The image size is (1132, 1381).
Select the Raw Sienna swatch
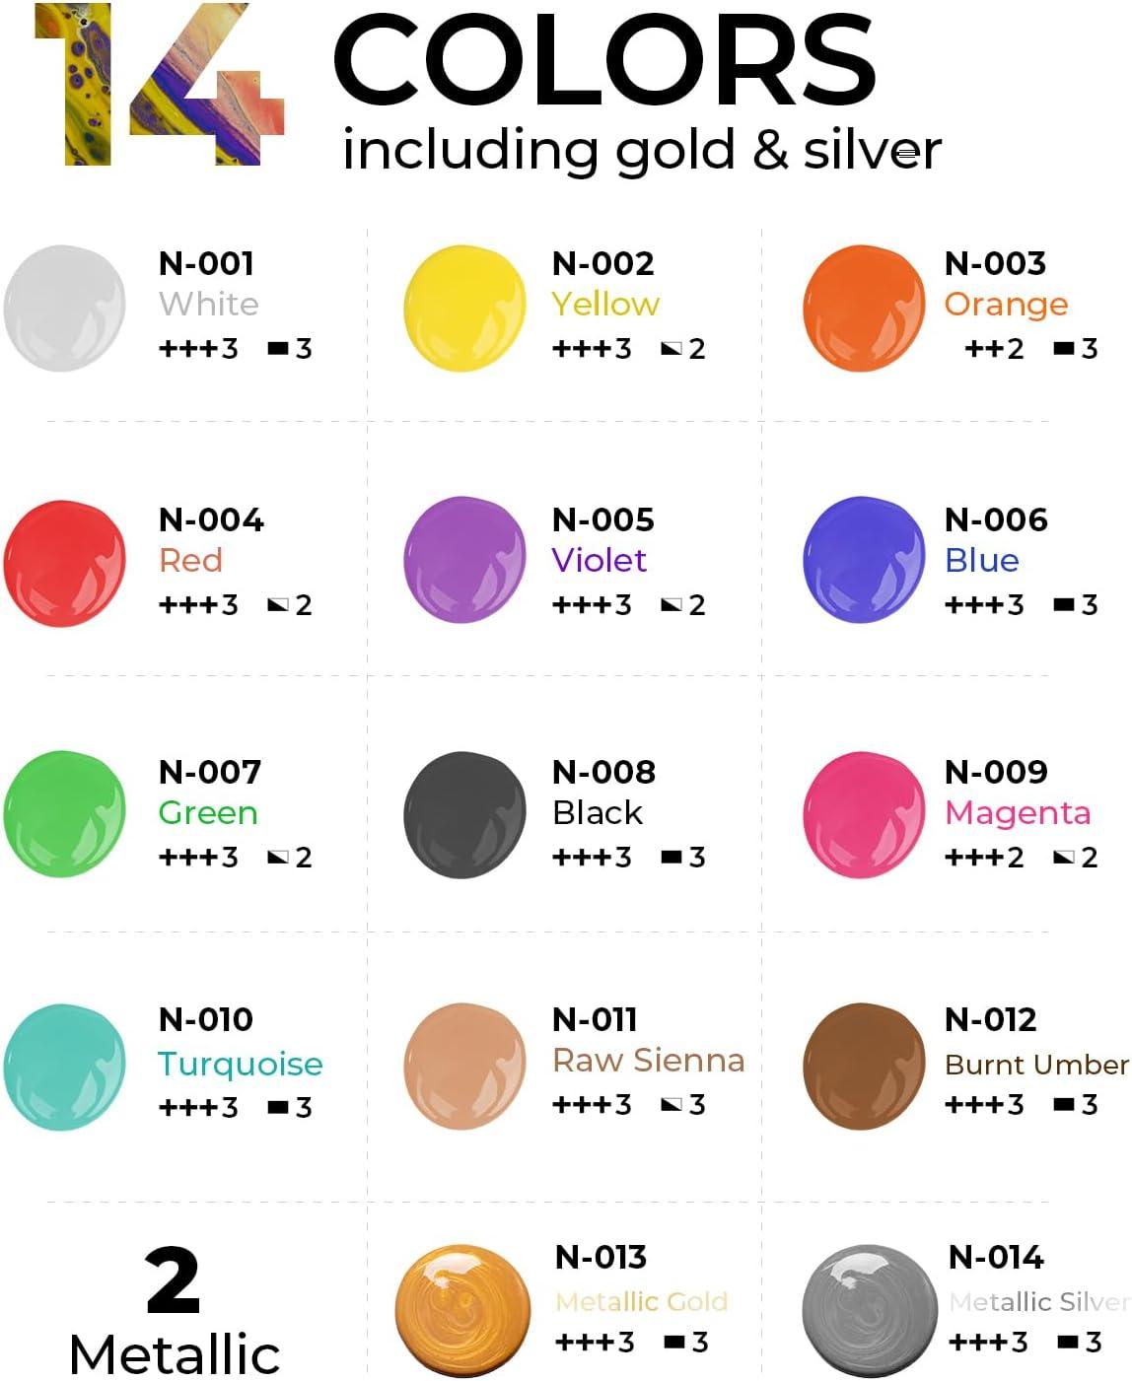coord(465,1067)
